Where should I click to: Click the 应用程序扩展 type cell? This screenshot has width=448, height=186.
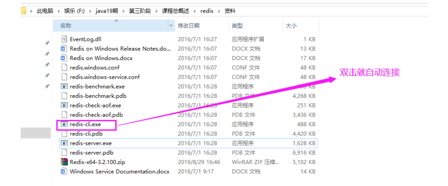coord(248,39)
